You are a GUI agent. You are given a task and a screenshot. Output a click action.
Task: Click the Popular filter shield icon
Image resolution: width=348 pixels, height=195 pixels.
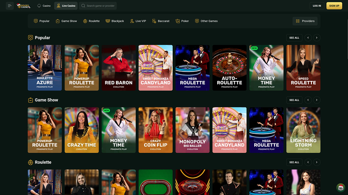[36, 21]
